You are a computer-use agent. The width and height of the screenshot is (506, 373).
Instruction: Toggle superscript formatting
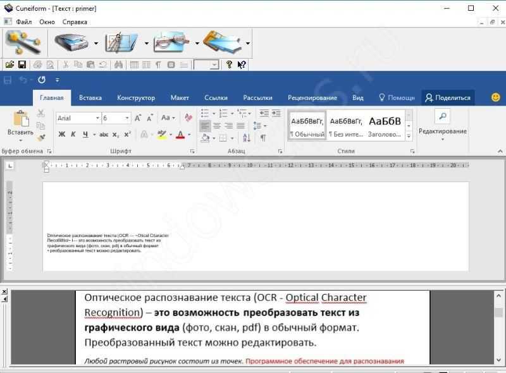coord(128,134)
